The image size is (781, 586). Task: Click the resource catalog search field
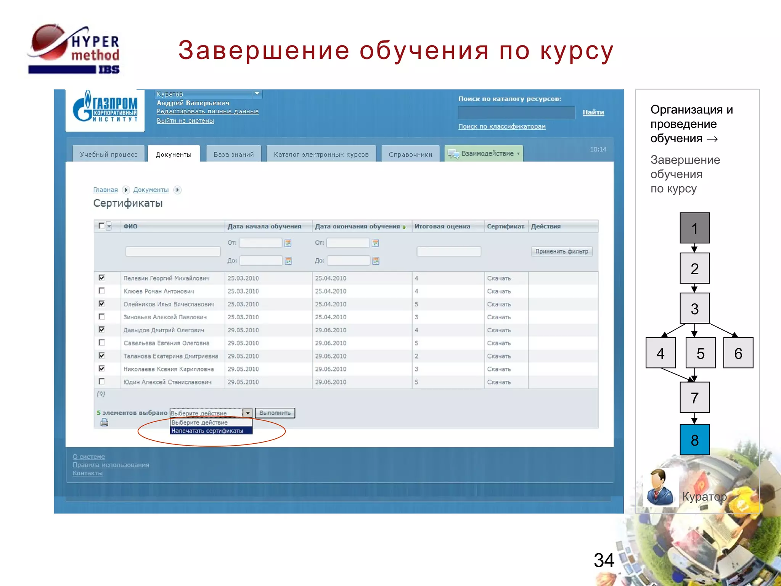point(516,113)
